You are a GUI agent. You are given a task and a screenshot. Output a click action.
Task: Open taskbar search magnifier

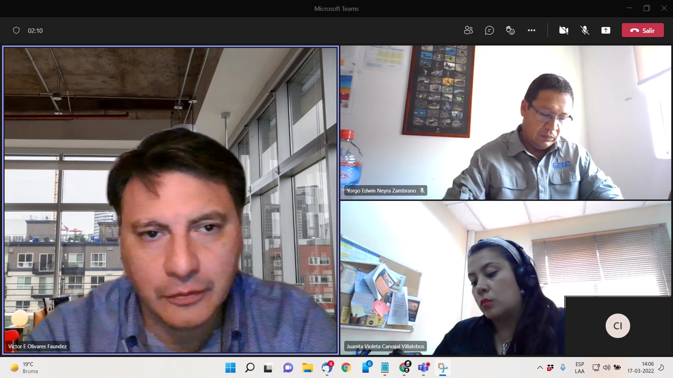click(250, 368)
